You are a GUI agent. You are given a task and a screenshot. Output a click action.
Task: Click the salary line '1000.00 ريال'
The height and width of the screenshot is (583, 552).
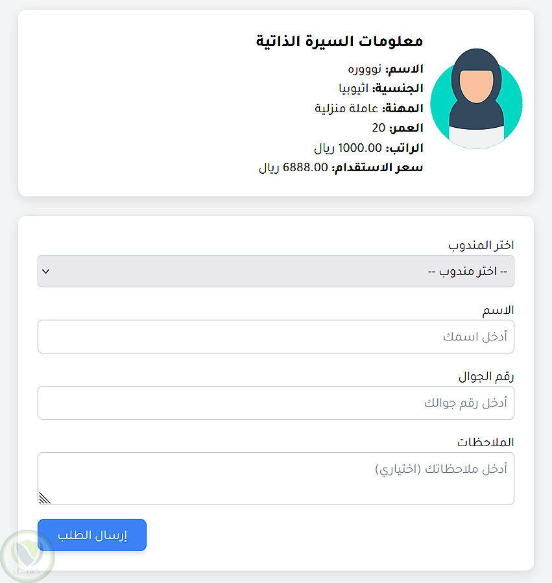tap(368, 148)
